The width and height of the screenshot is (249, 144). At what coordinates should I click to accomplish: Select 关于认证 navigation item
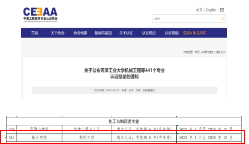point(126,33)
